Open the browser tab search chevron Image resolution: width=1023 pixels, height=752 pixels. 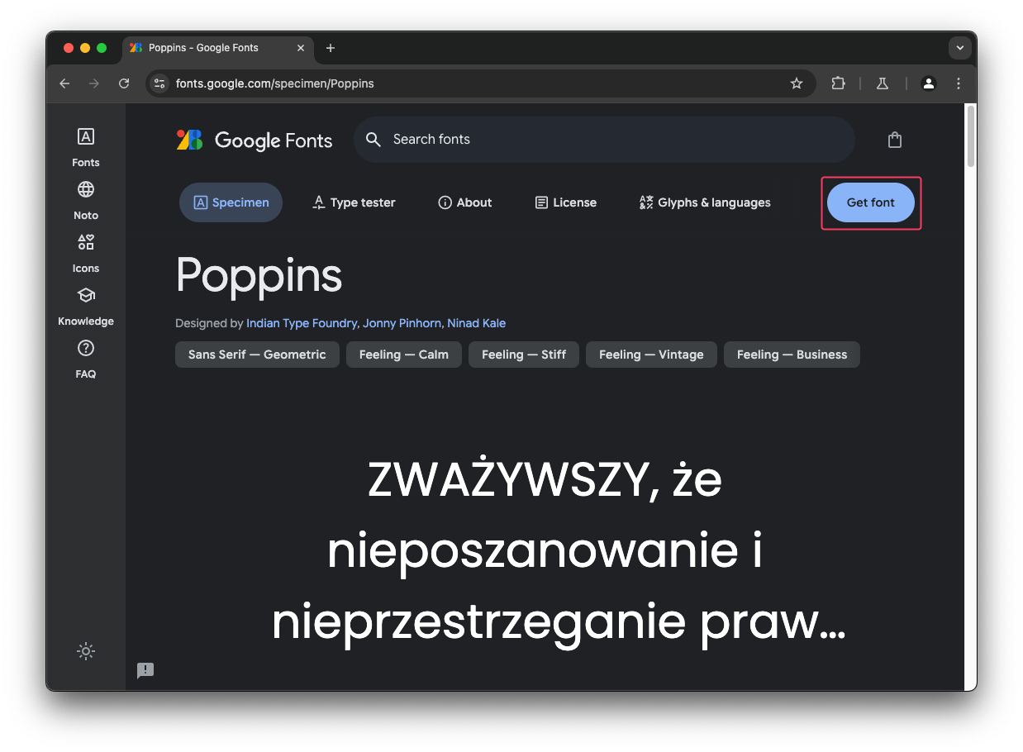tap(959, 48)
